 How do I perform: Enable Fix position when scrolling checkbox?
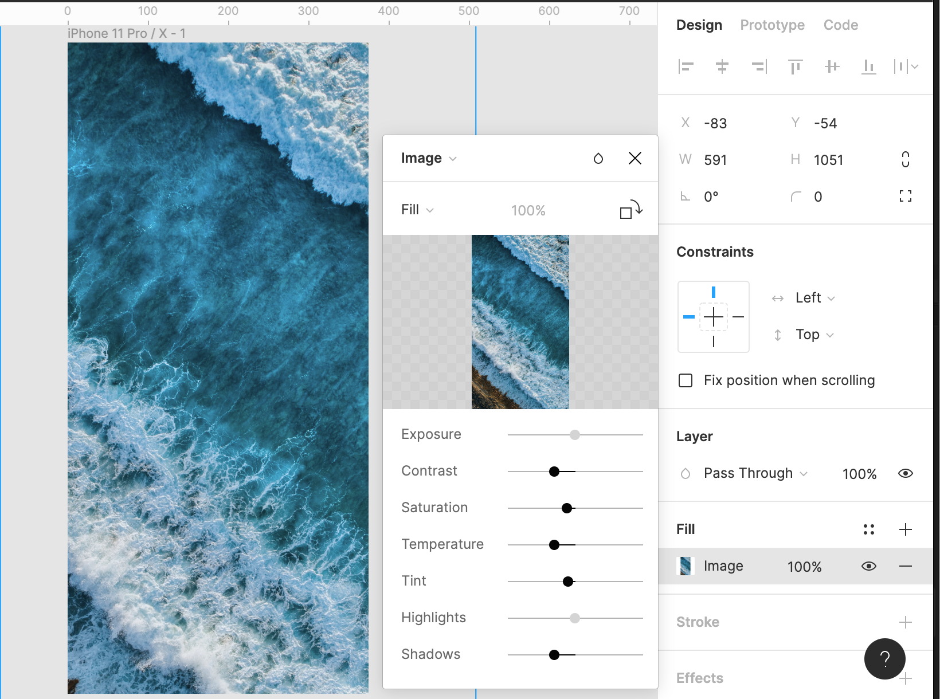pos(686,380)
